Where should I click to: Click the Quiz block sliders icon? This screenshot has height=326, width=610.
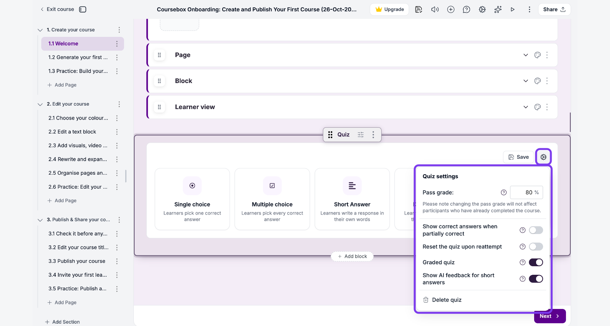(361, 135)
